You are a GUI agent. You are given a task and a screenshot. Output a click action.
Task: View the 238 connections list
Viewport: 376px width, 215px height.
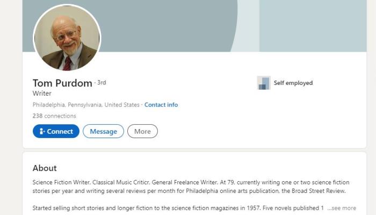(54, 116)
